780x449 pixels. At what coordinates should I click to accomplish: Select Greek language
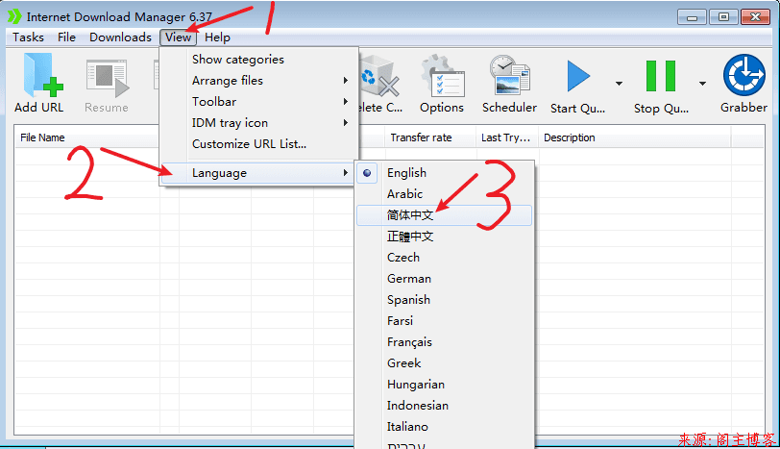pos(444,362)
